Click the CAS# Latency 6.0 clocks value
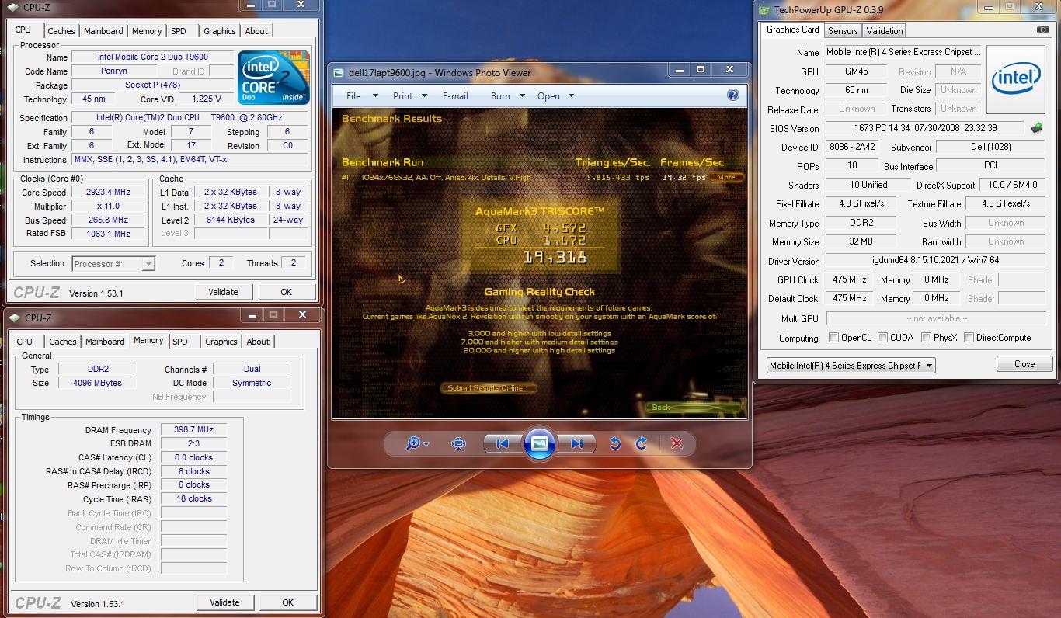The height and width of the screenshot is (618, 1061). pos(194,457)
